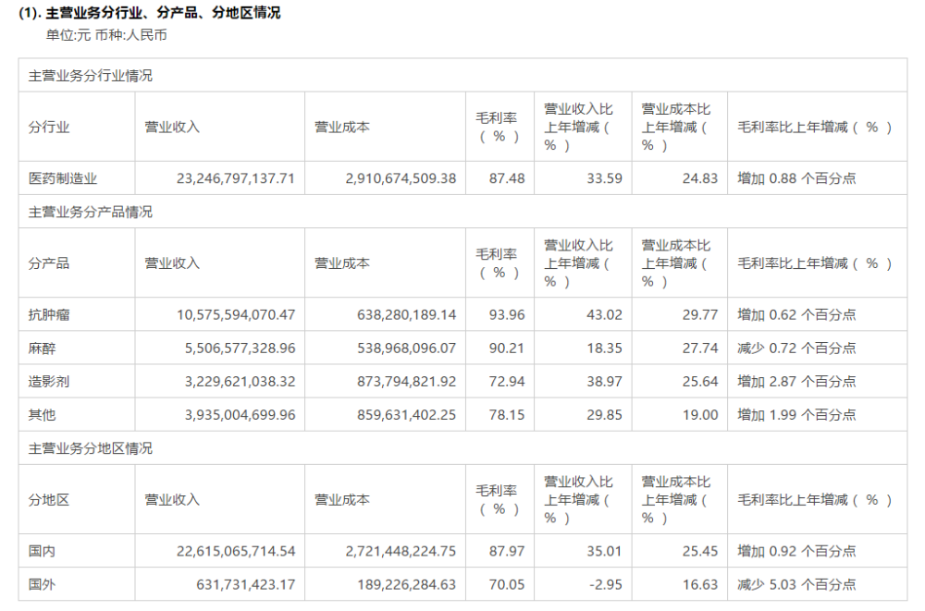Click the 分产品 column header
Image resolution: width=925 pixels, height=611 pixels.
click(49, 263)
